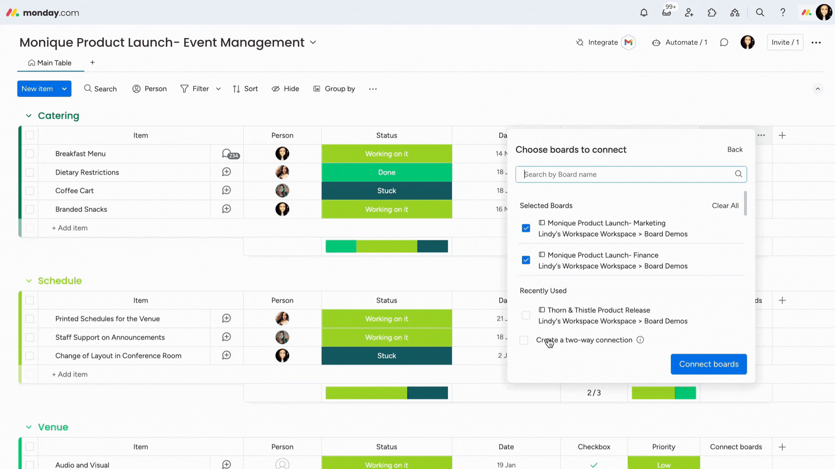Add update to Branded Snacks item
The height and width of the screenshot is (469, 835).
pos(227,209)
